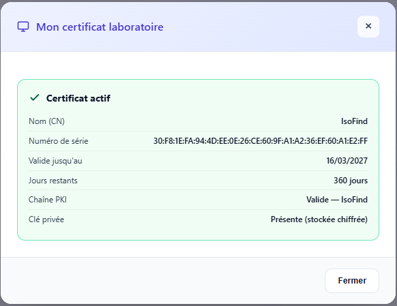Viewport: 397px width, 306px height.
Task: Select the 'Mon certificat laboratoire' title
Action: coord(99,27)
